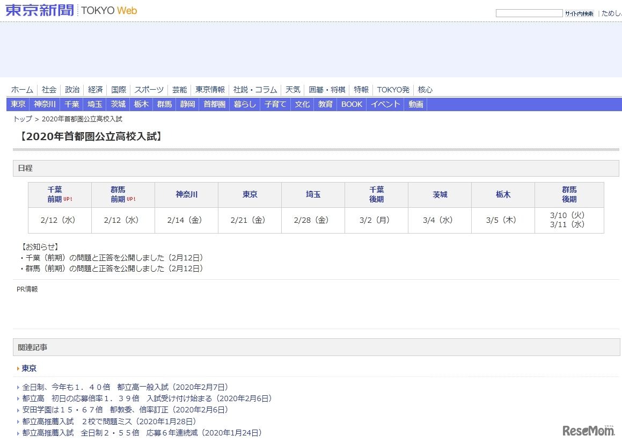
Task: Click the site search input field
Action: pyautogui.click(x=529, y=13)
